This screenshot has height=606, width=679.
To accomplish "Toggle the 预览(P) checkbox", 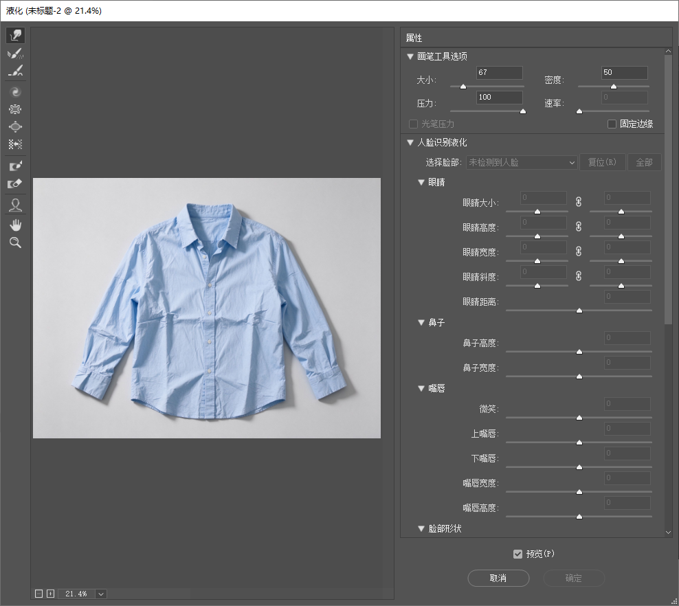I will [x=517, y=554].
